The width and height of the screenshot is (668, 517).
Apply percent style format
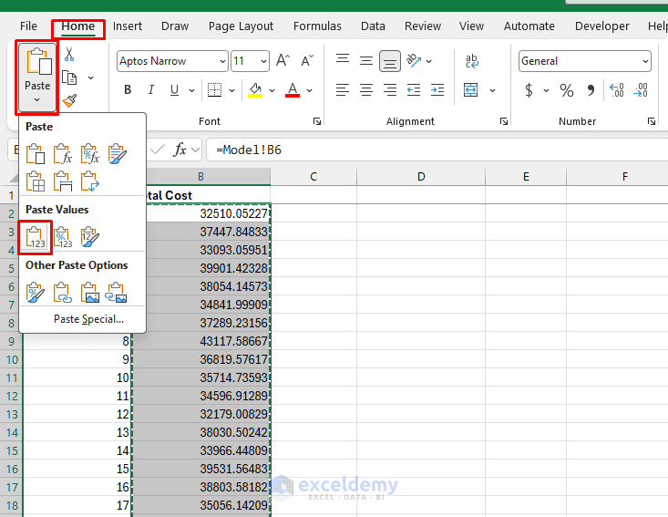tap(567, 90)
